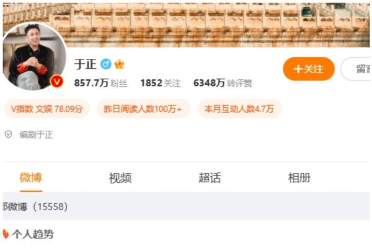This screenshot has height=248, width=372.
Task: Click the blue male gender icon
Action: click(x=105, y=64)
